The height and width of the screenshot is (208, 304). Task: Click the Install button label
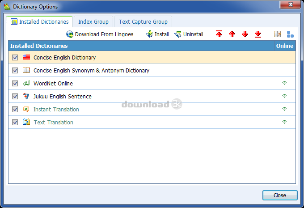pos(162,34)
